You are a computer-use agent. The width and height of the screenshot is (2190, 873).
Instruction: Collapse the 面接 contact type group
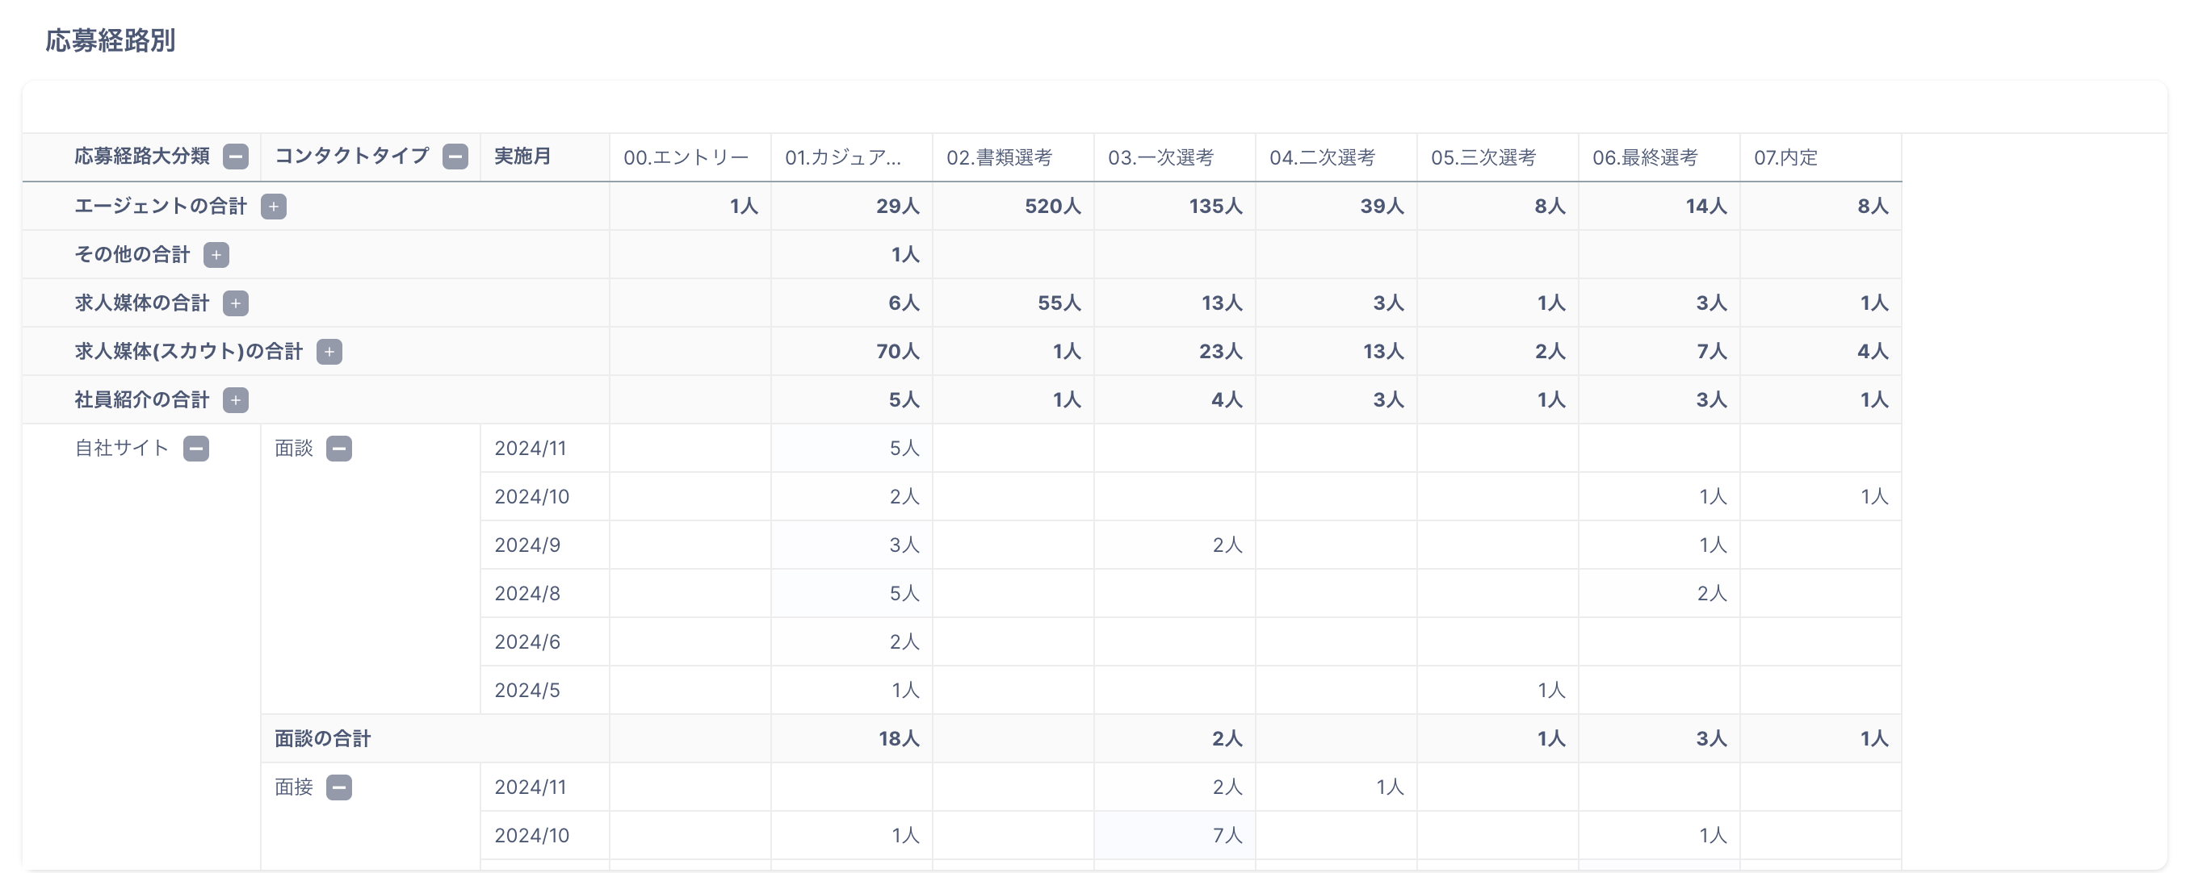(x=339, y=787)
